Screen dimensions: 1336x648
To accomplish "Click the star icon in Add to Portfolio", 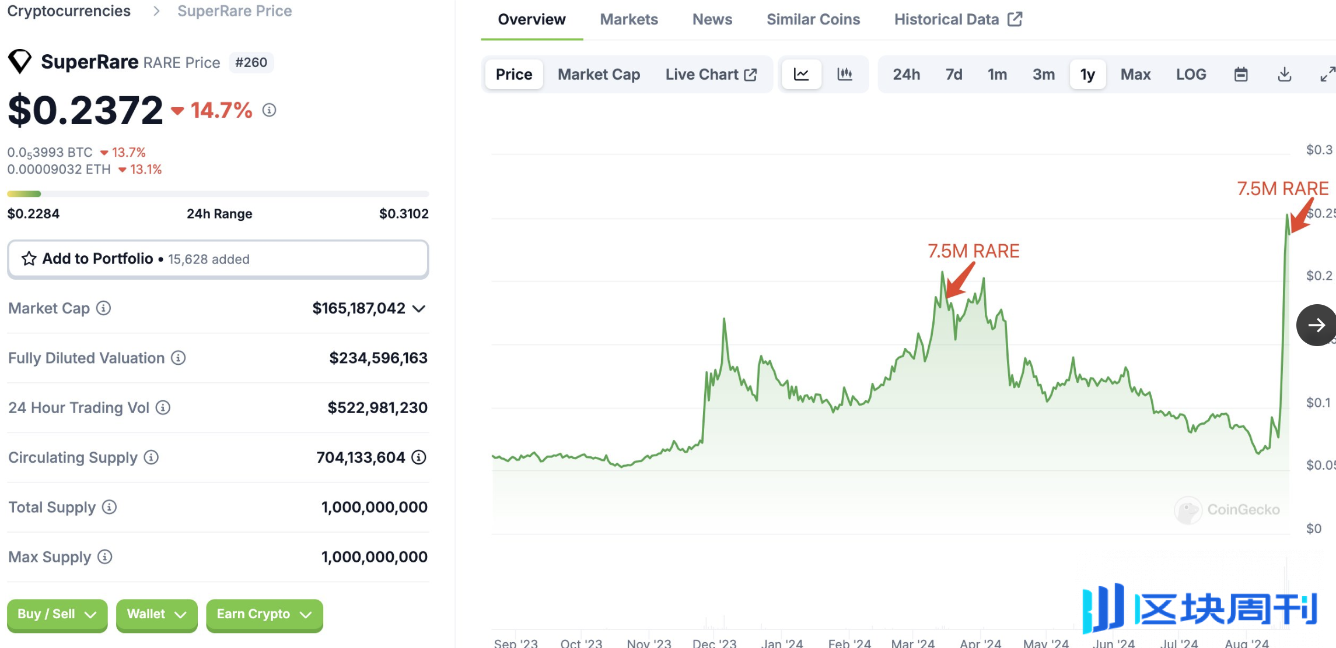I will (29, 259).
